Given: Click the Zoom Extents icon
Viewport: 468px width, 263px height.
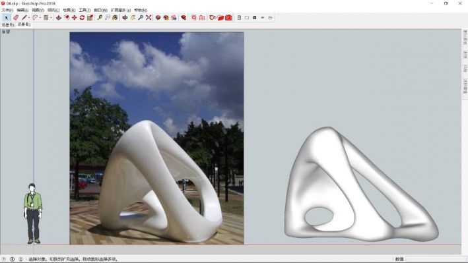Looking at the screenshot, I should click(149, 18).
